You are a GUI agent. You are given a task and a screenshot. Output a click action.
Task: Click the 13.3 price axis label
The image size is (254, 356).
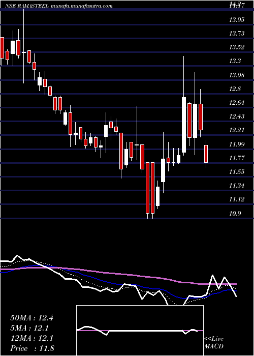[x=235, y=61]
